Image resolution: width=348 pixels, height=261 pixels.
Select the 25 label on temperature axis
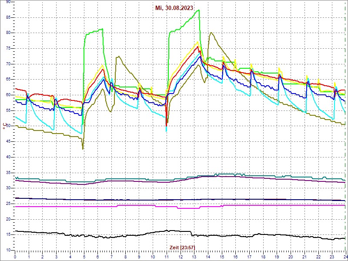pos(8,204)
